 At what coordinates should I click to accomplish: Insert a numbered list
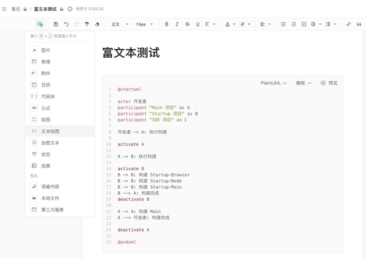(x=293, y=24)
